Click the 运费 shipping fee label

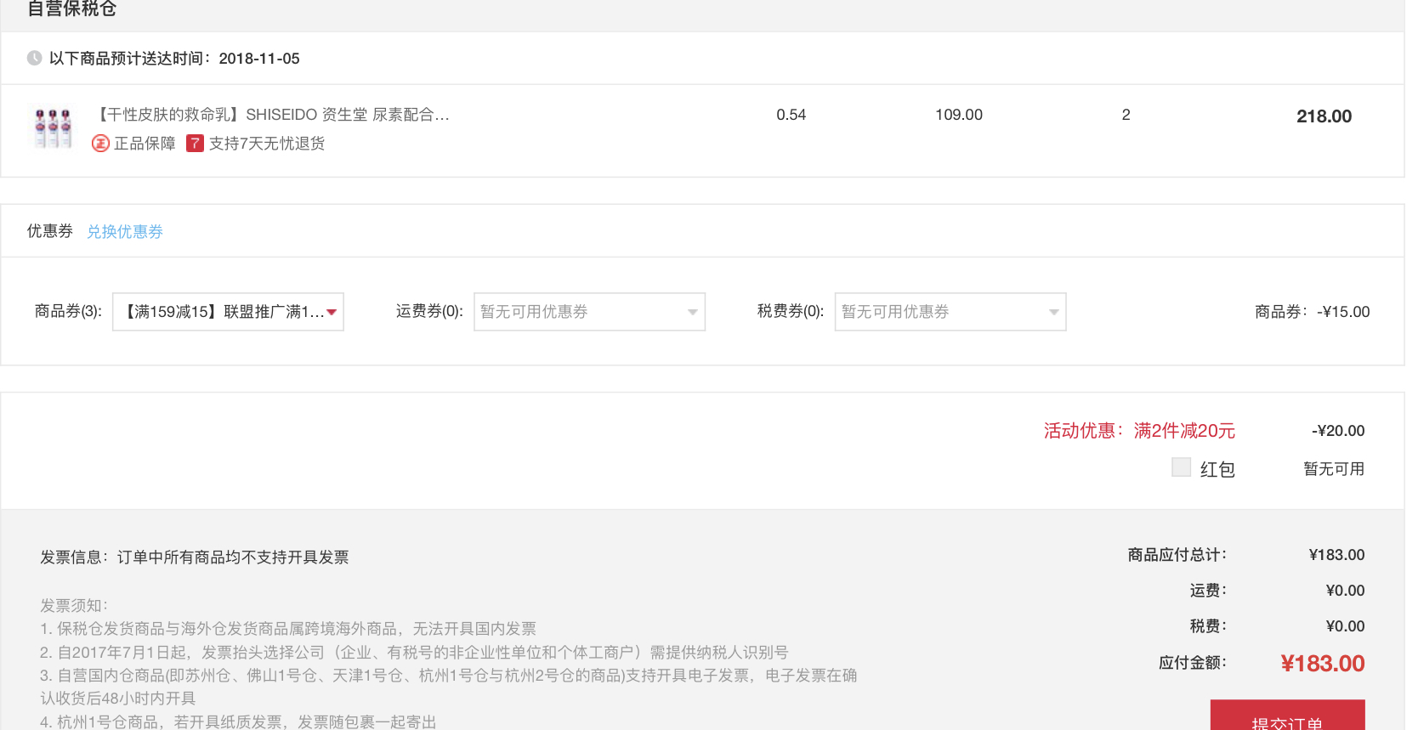[x=1208, y=591]
